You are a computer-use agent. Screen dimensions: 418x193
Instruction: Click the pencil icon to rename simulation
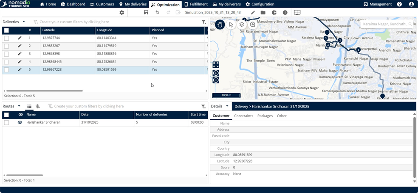click(x=253, y=13)
